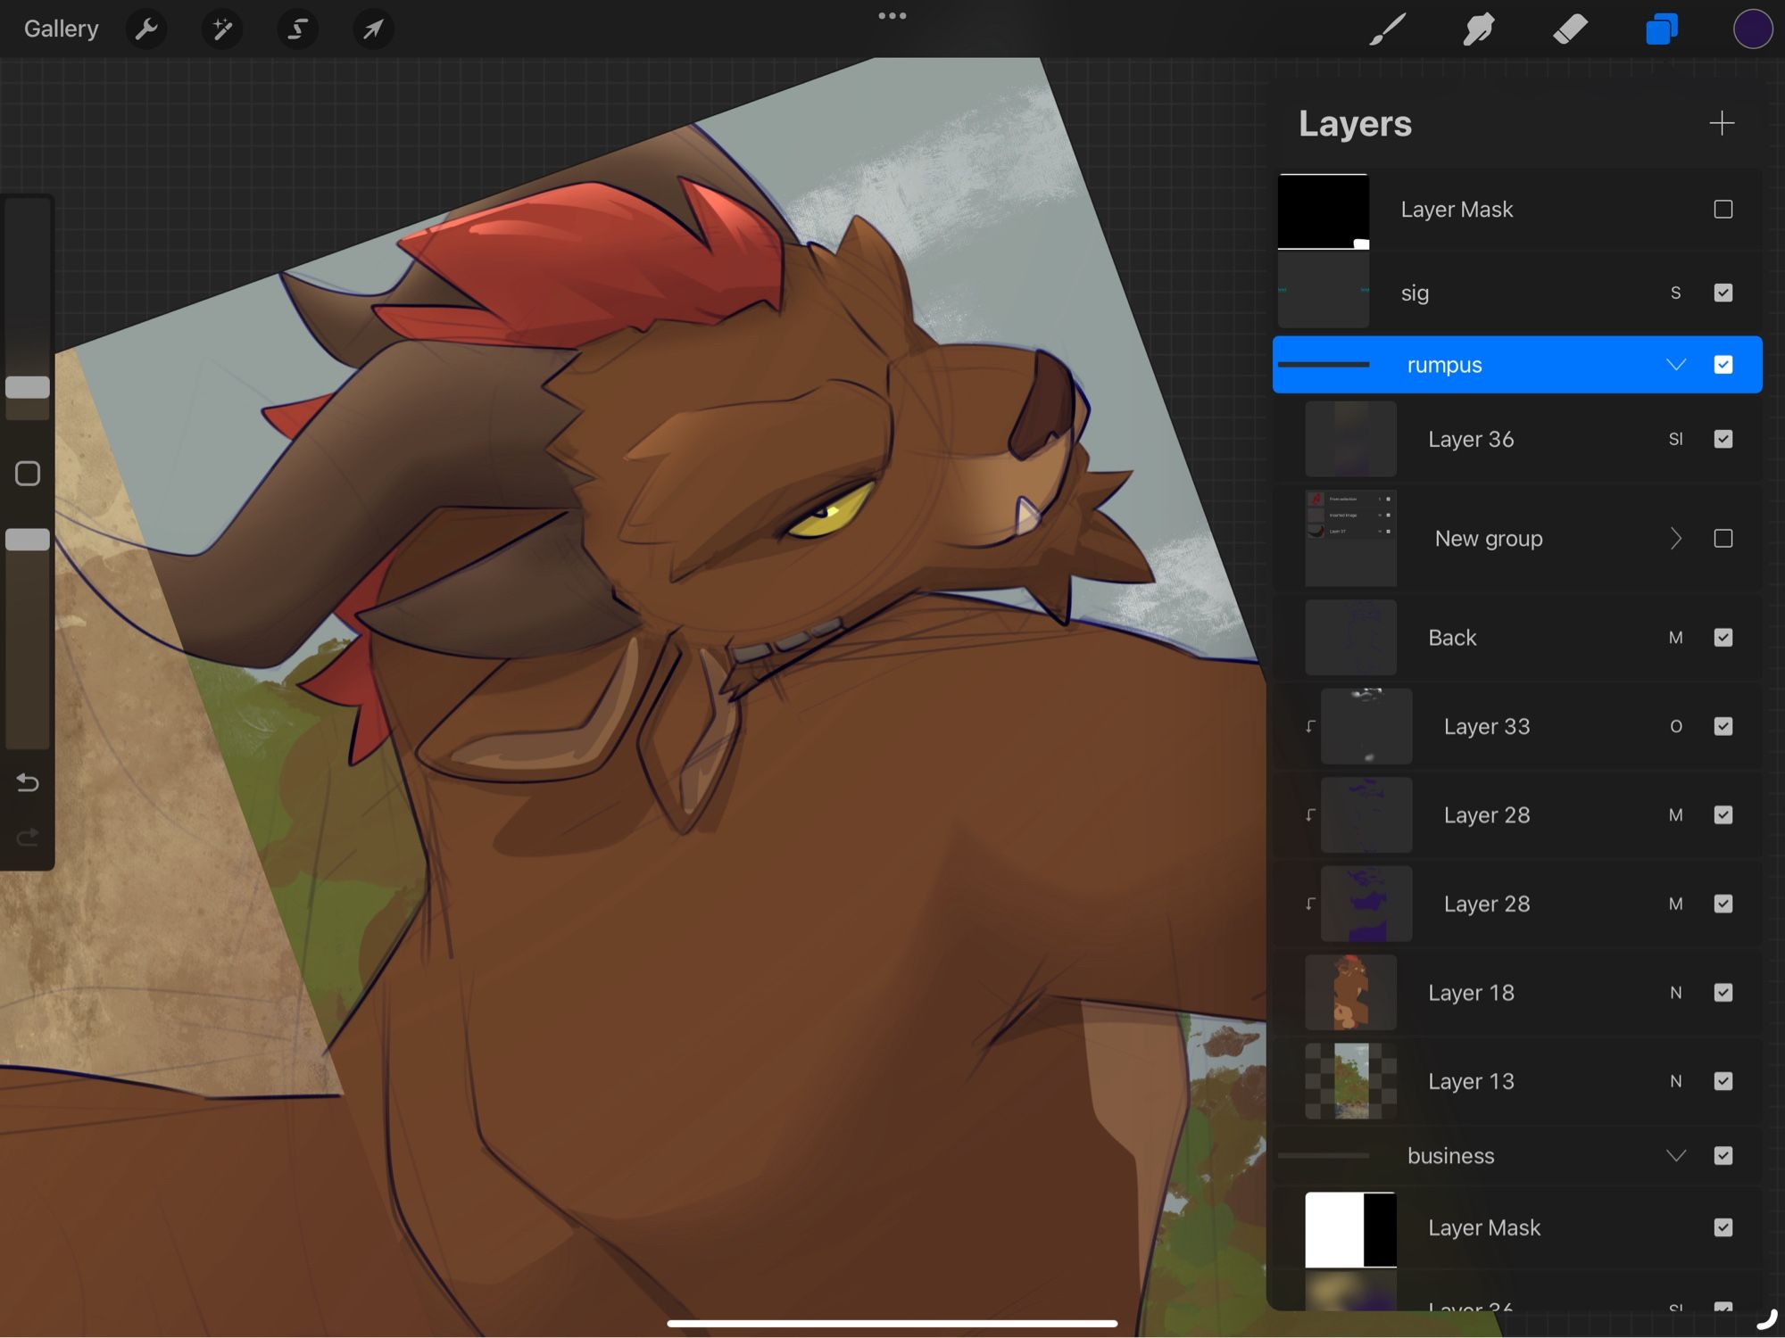
Task: Open blend mode N for Layer 18
Action: (x=1675, y=993)
